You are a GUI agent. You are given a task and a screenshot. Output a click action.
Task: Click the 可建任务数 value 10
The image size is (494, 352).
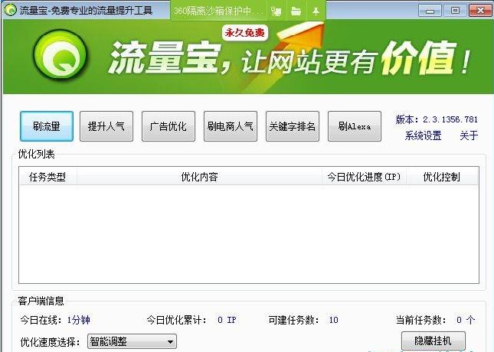[x=334, y=320]
